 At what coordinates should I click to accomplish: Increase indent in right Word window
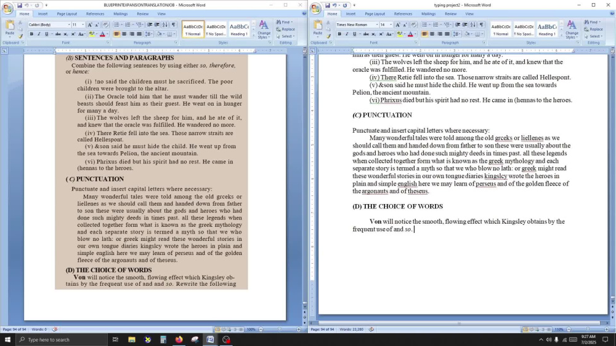464,25
